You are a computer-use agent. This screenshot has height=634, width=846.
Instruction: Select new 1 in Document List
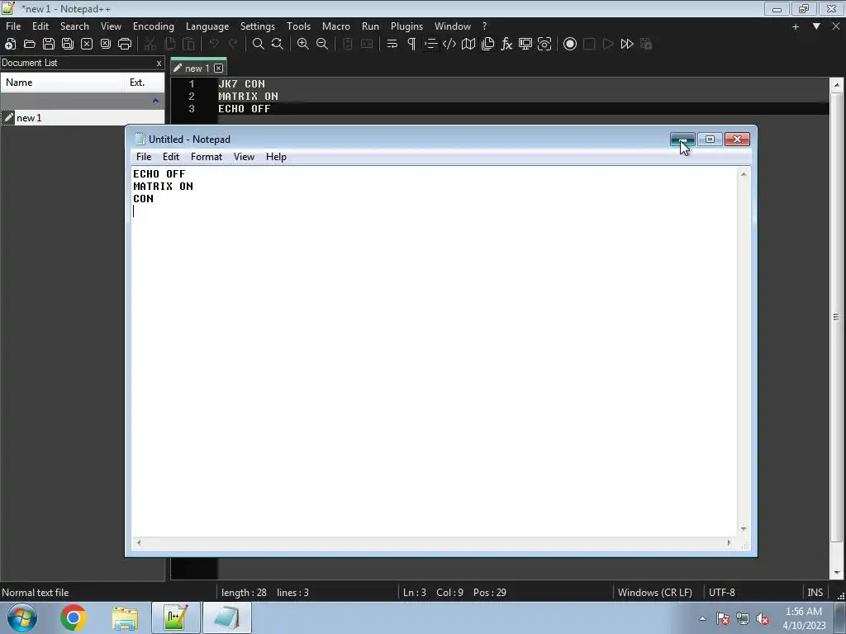click(83, 118)
